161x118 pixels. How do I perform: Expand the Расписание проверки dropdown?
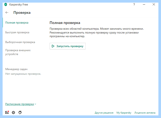coord(21,104)
